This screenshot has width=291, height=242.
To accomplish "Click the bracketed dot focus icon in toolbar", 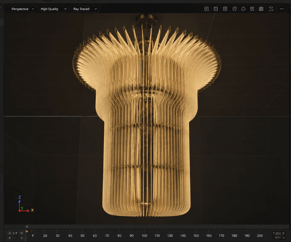I will [x=271, y=9].
